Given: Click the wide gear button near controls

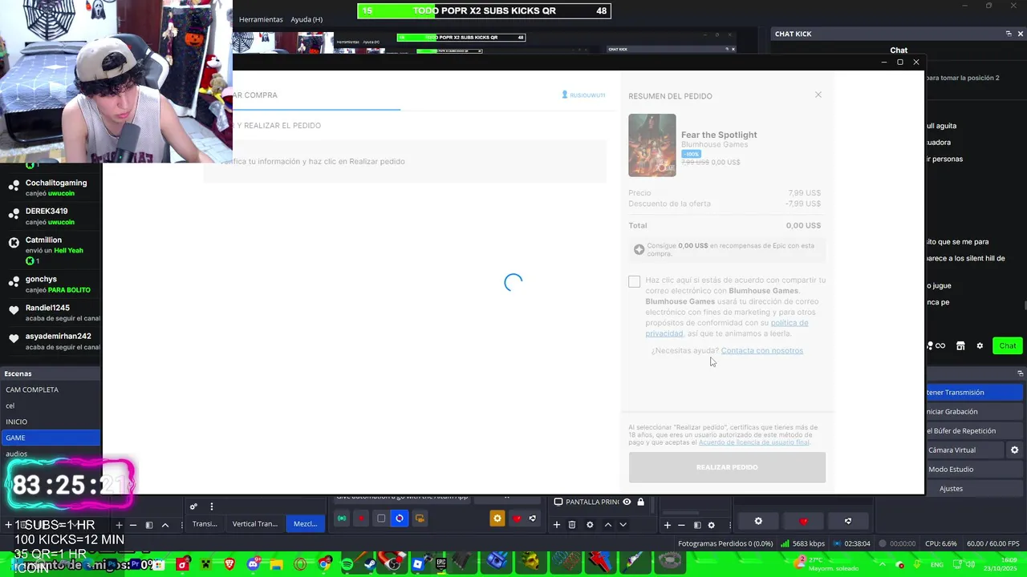Looking at the screenshot, I should pyautogui.click(x=758, y=521).
